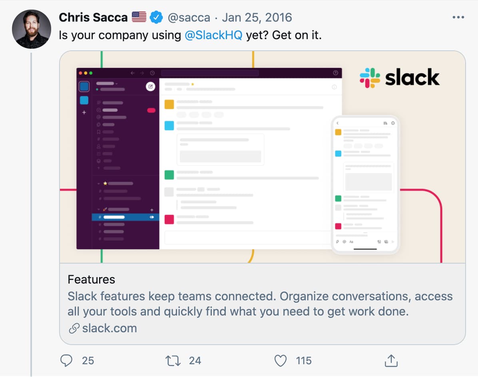
Task: Click the 115 likes count
Action: [x=304, y=361]
